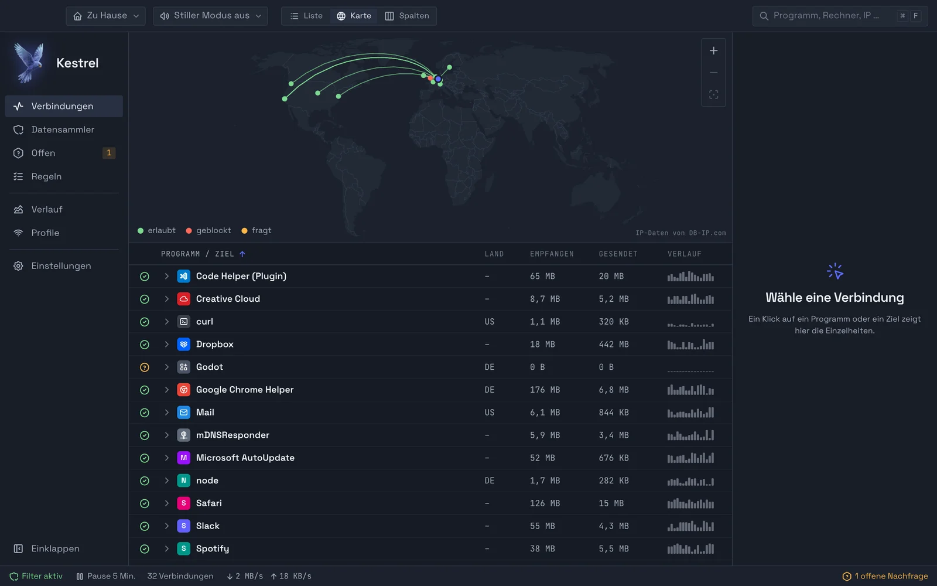
Task: Open the 1 offene Nachfrage notice
Action: (885, 576)
